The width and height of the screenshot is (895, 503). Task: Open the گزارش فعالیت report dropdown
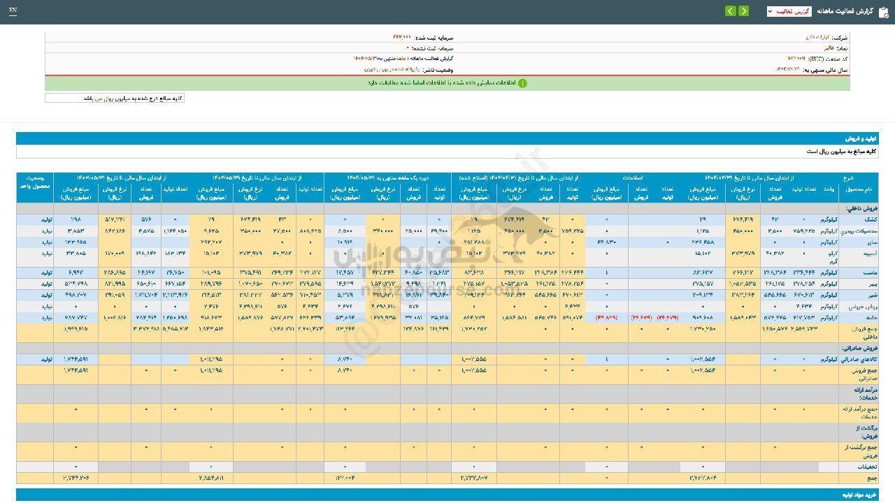[789, 12]
